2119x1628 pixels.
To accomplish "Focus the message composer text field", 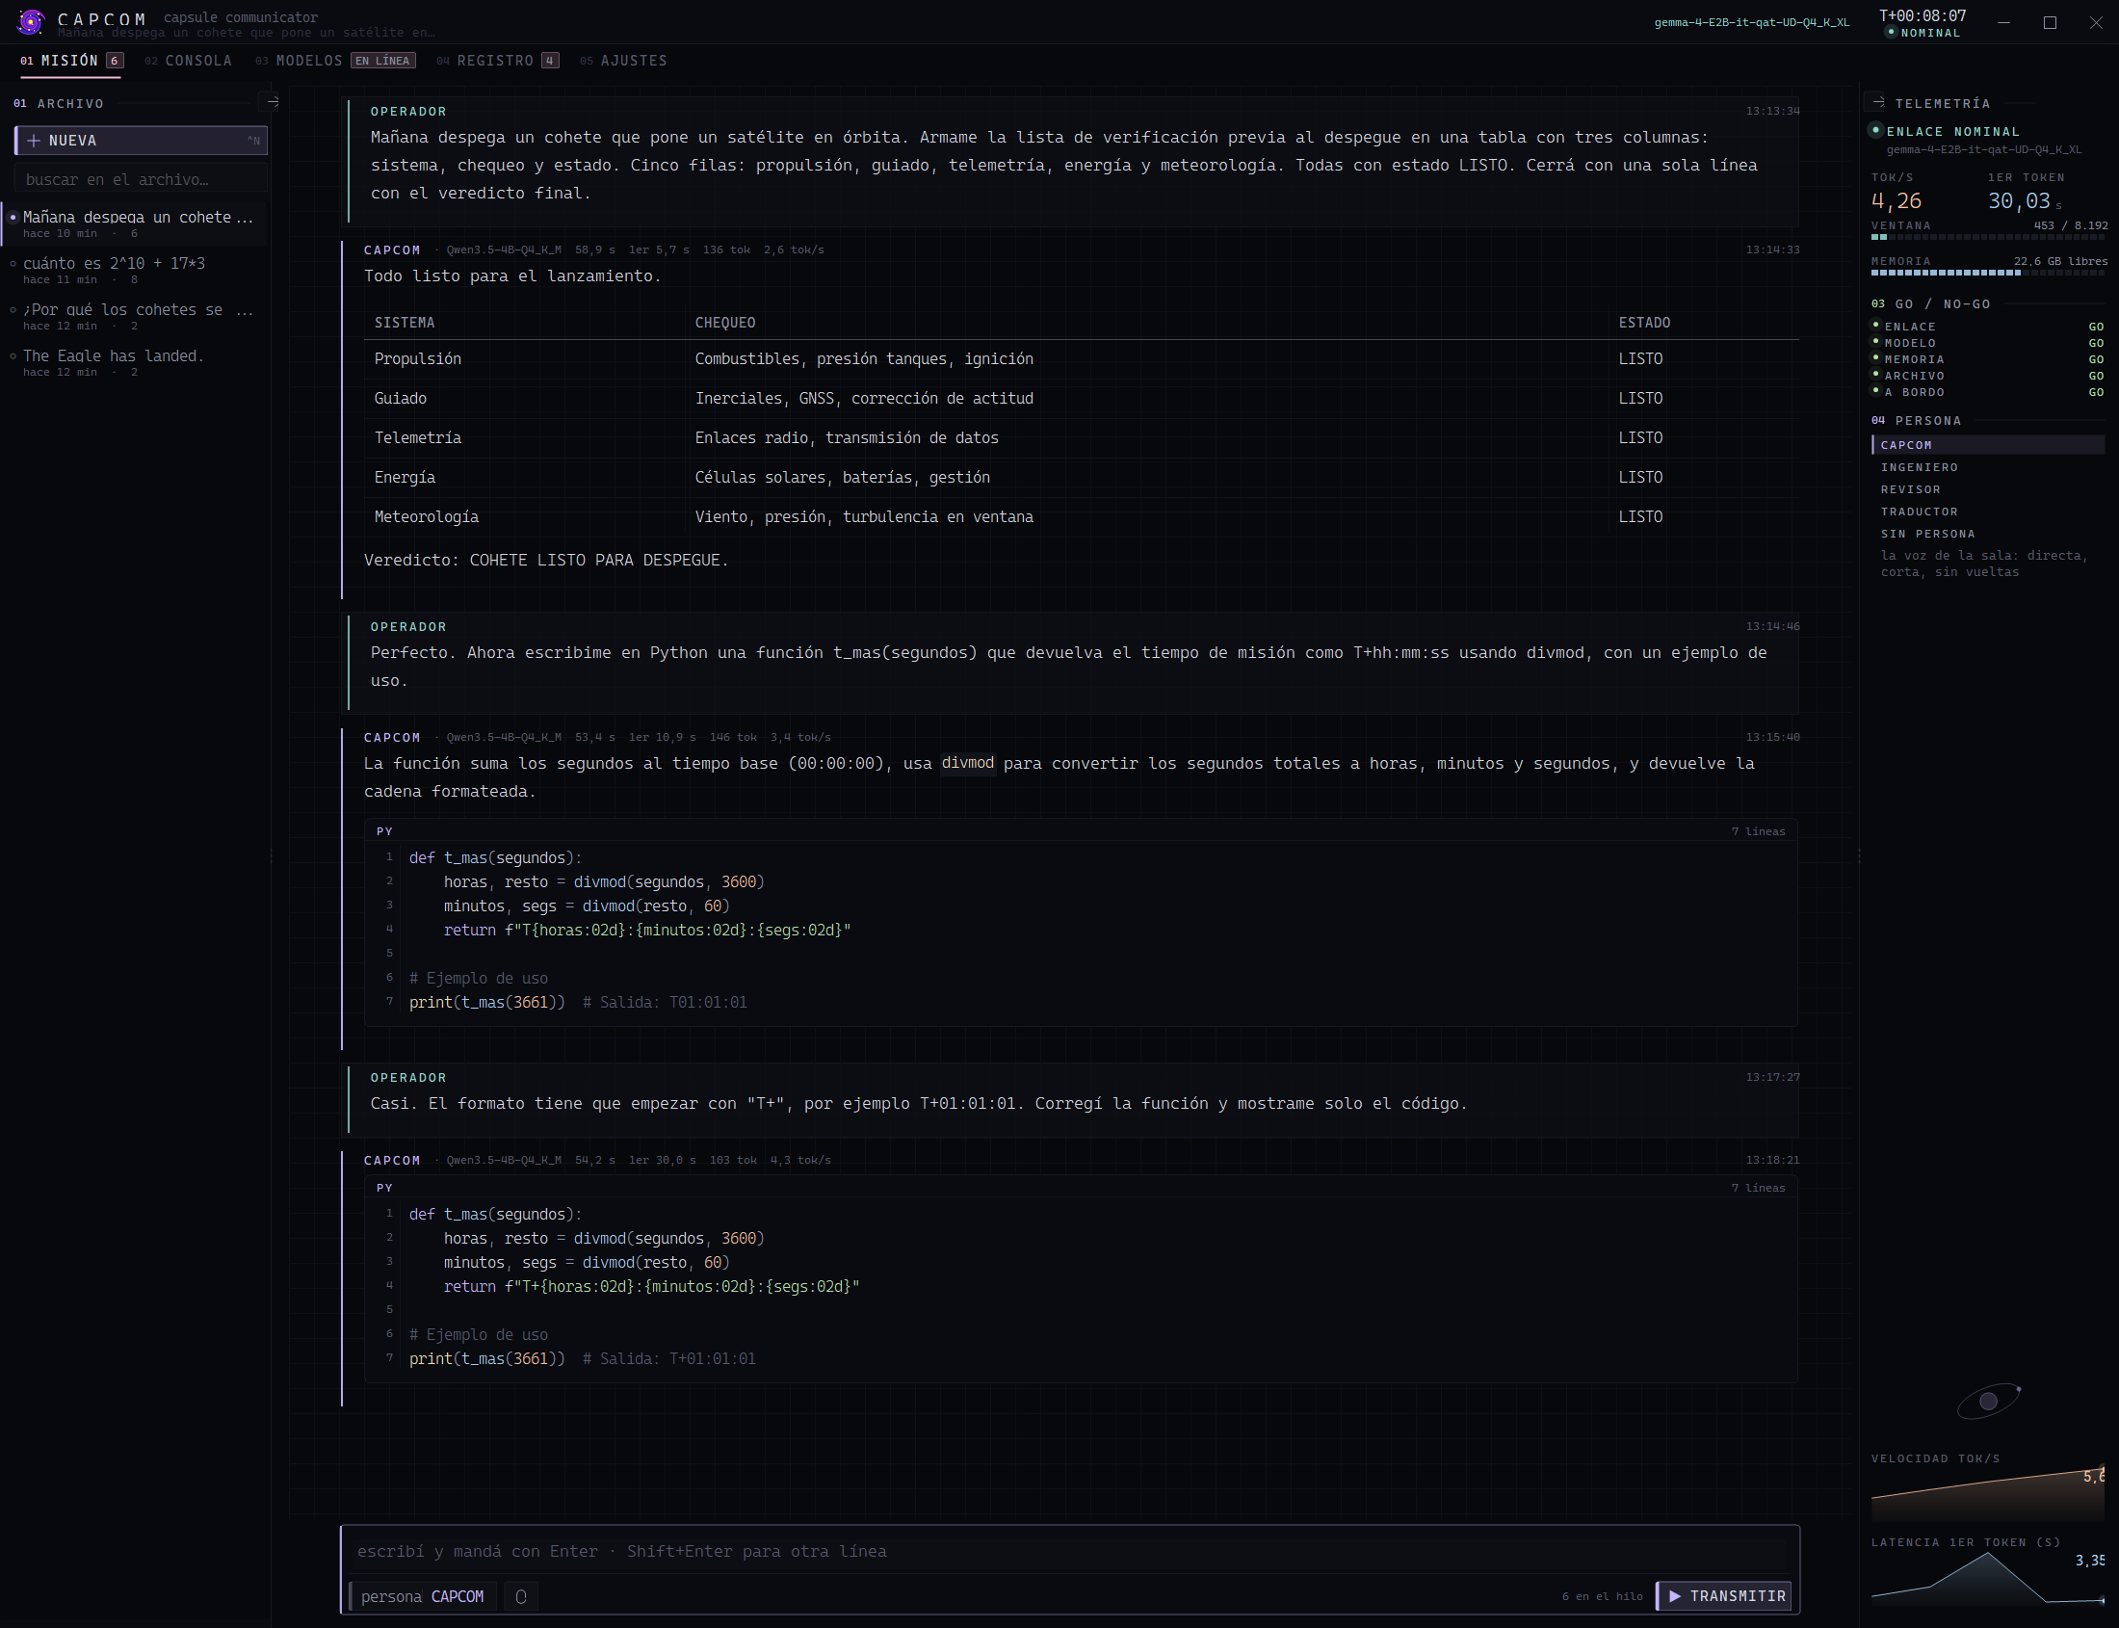I will (1070, 1551).
